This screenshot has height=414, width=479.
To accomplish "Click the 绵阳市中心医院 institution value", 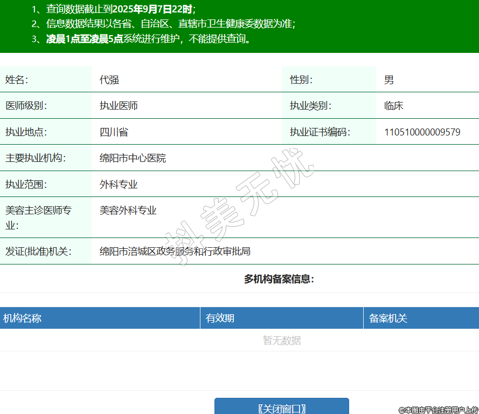I will point(133,158).
